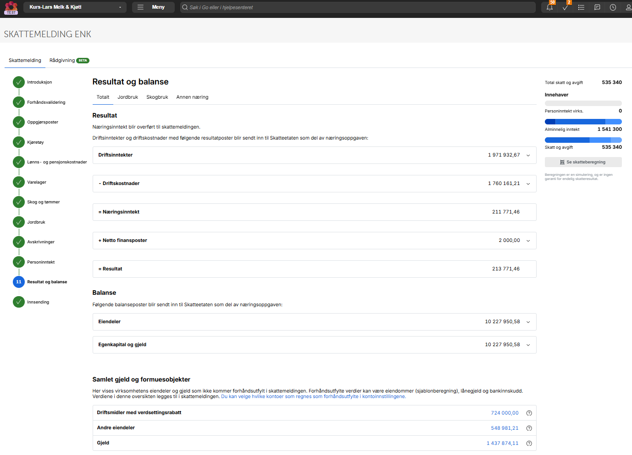Click the Total skatt og avgift label
Image resolution: width=632 pixels, height=455 pixels.
click(x=564, y=83)
